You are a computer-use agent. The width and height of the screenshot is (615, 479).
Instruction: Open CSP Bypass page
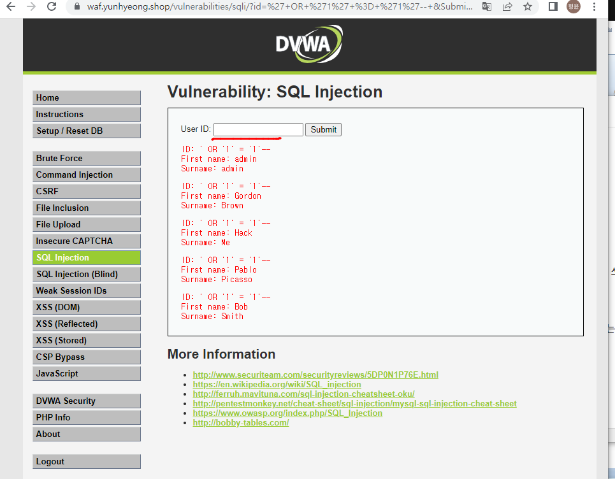pyautogui.click(x=87, y=357)
